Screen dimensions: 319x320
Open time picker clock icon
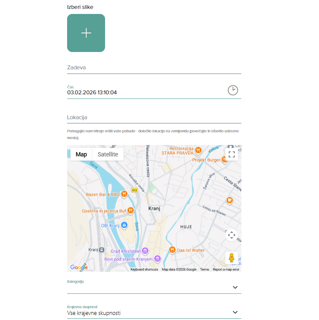tap(232, 90)
